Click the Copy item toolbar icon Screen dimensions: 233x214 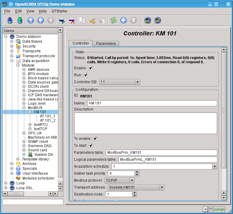click(82, 20)
